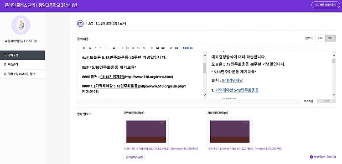This screenshot has width=342, height=164.
Task: Click the 영상 업로드 section label
Action: [x=84, y=114]
